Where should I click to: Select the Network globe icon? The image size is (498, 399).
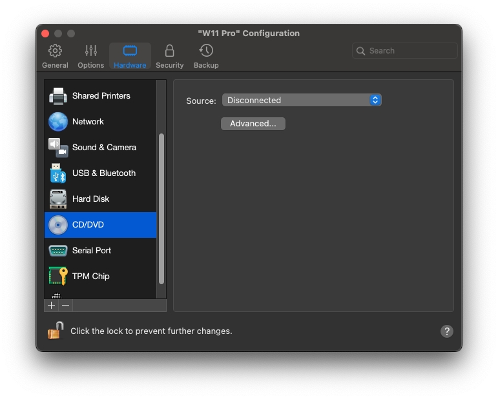58,122
